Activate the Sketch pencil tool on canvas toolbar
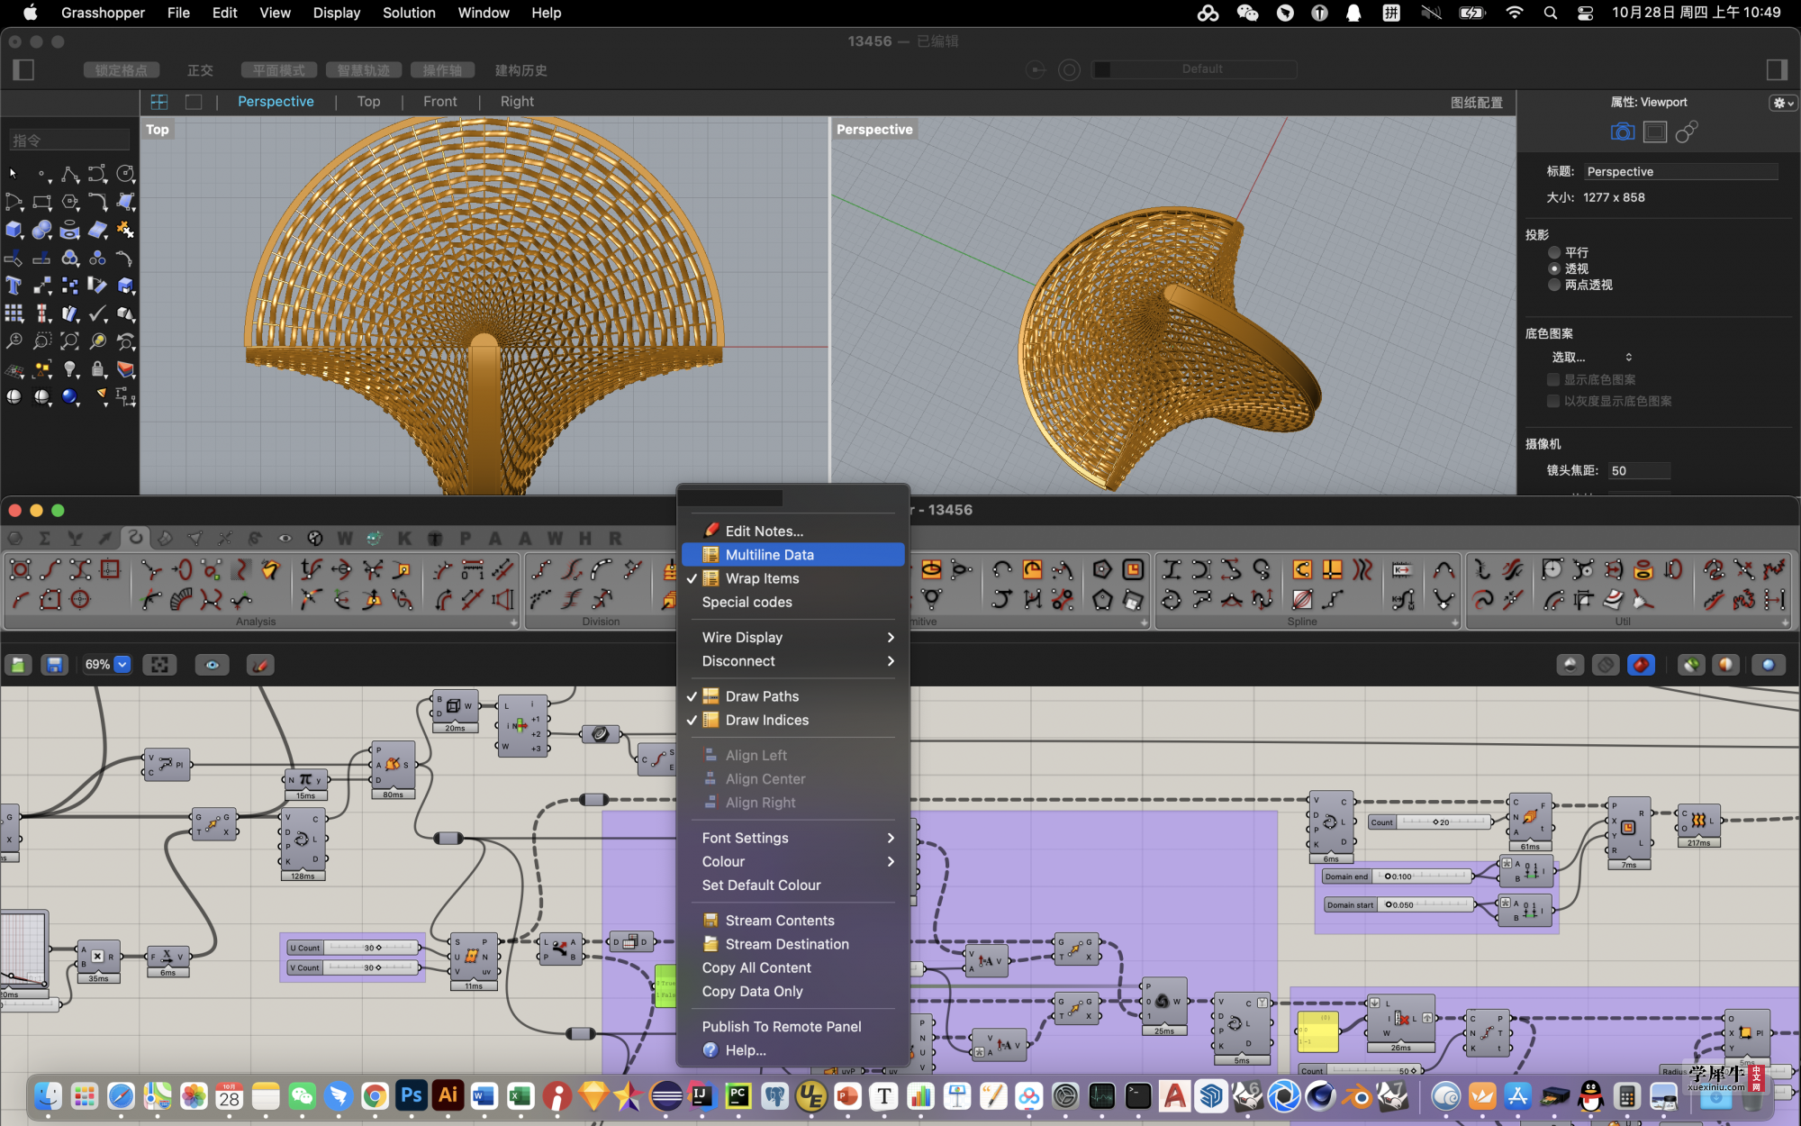This screenshot has width=1801, height=1126. tap(260, 665)
